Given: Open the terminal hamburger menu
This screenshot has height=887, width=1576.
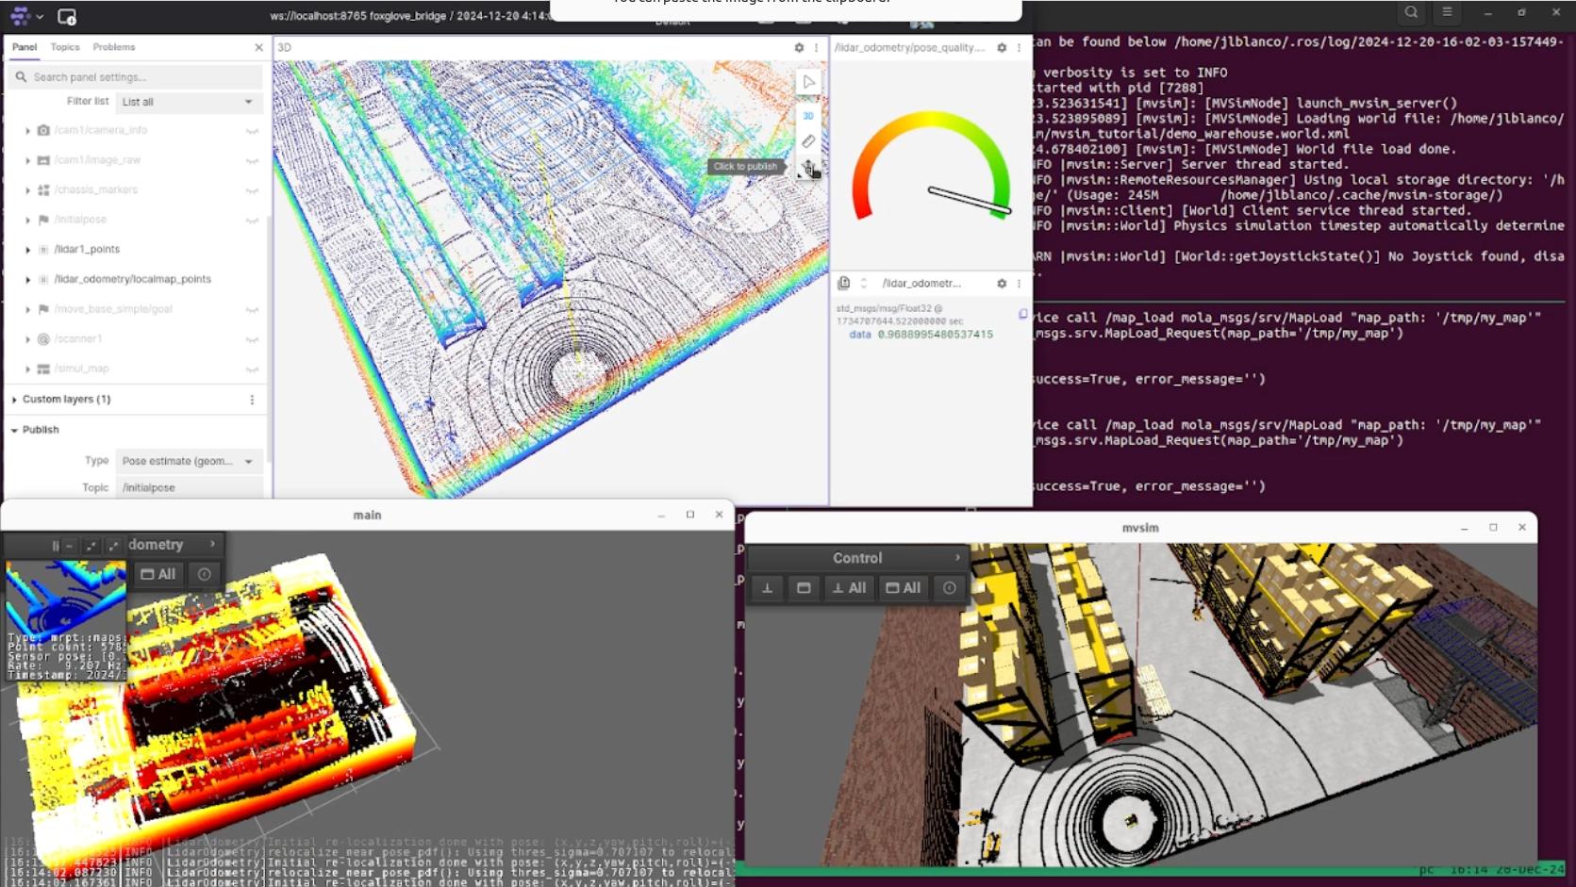Looking at the screenshot, I should pyautogui.click(x=1447, y=12).
